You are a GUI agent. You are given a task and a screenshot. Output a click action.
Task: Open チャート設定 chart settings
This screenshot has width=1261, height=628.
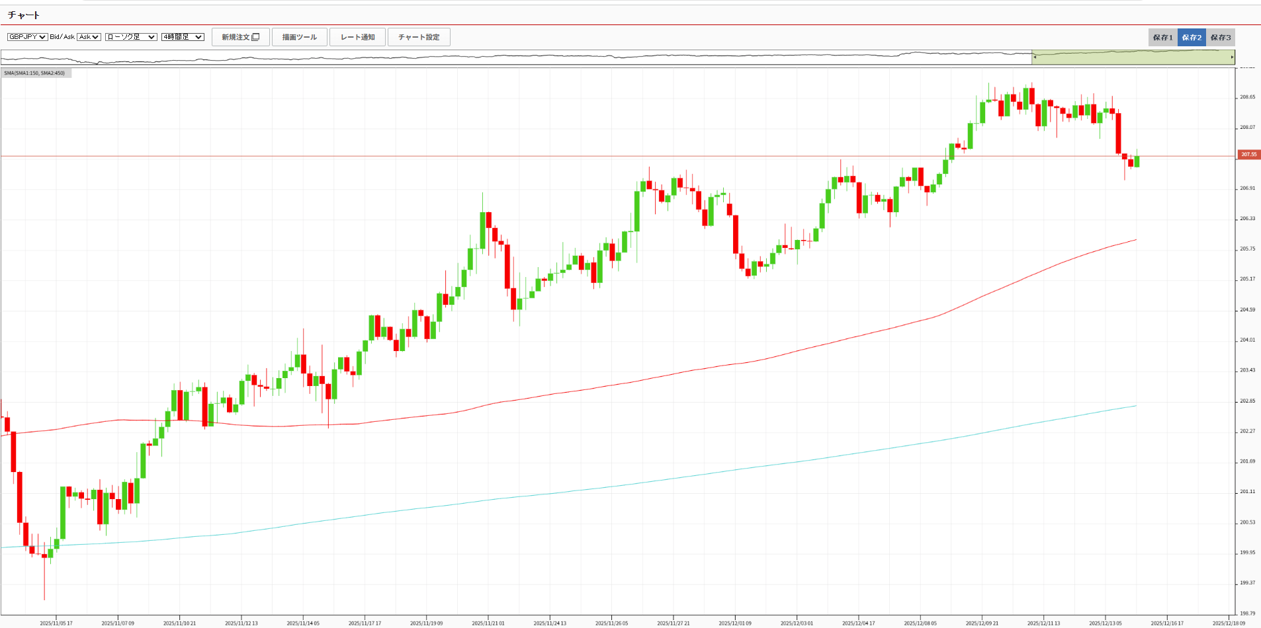418,37
